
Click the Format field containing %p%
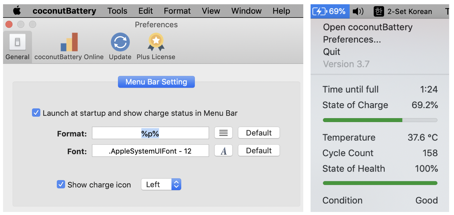(x=150, y=133)
